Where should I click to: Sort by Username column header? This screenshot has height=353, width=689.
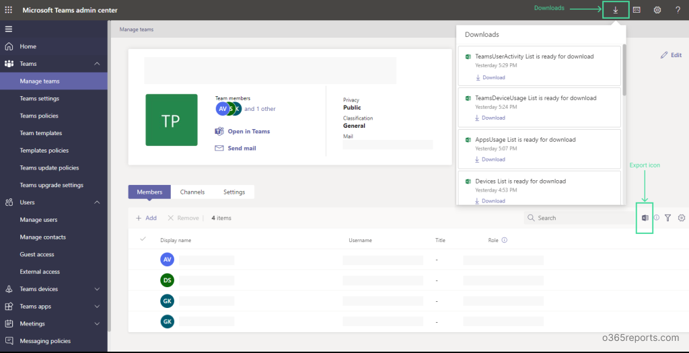[x=361, y=240]
